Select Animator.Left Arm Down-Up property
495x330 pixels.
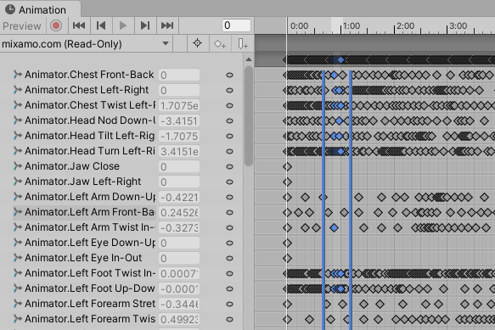point(90,197)
